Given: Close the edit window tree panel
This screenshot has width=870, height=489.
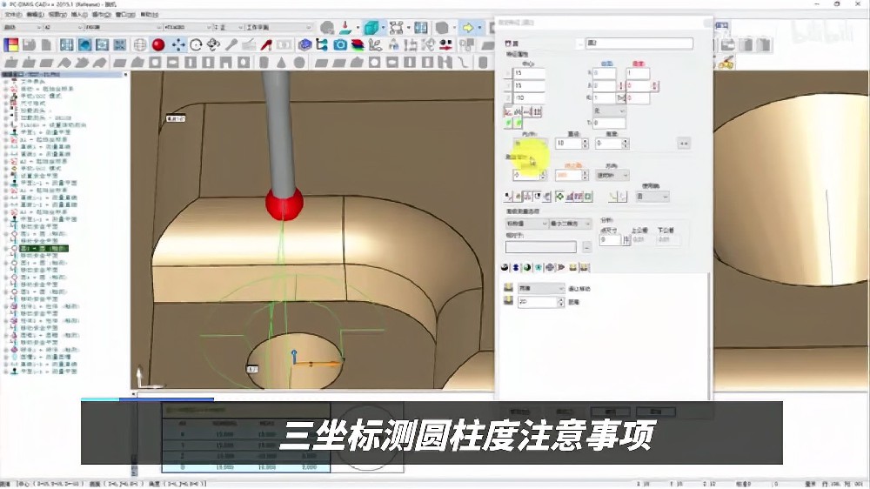Looking at the screenshot, I should pyautogui.click(x=125, y=74).
